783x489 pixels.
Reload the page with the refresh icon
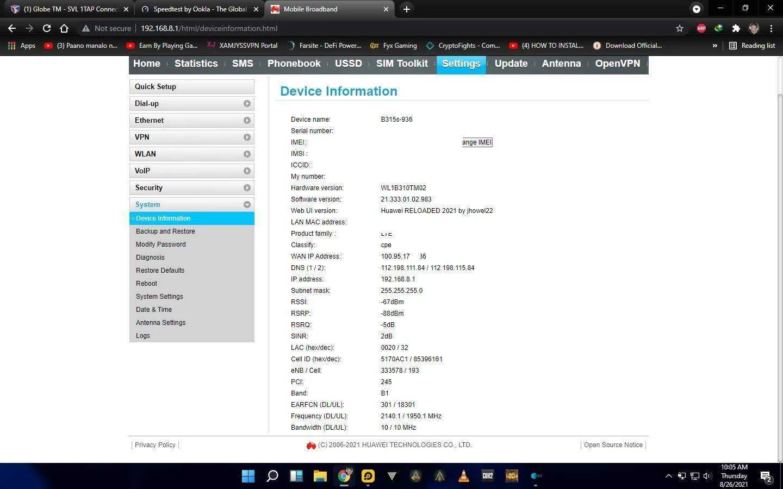click(47, 28)
